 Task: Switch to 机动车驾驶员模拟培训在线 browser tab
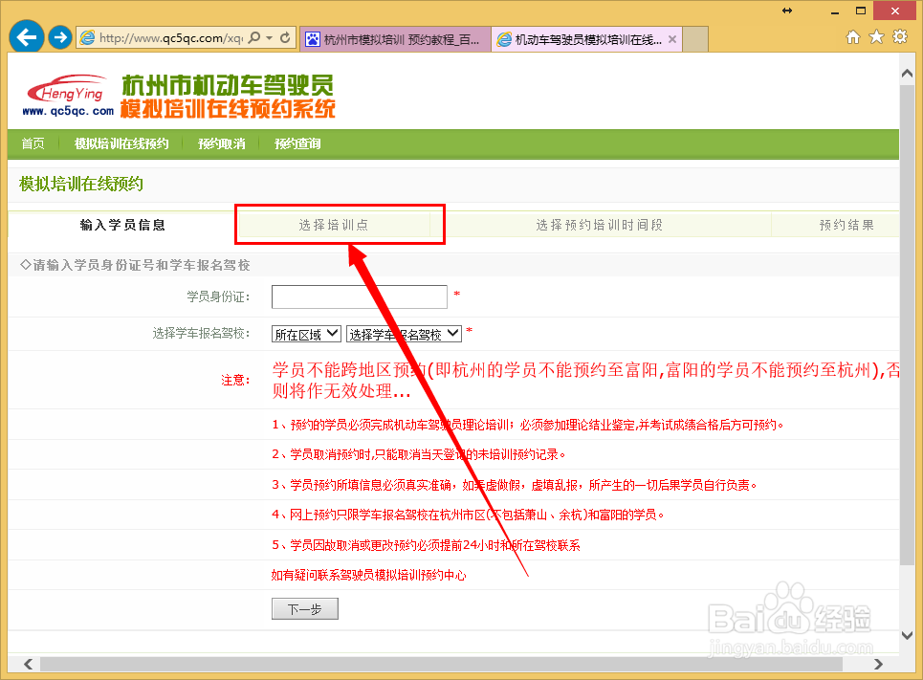pos(587,39)
